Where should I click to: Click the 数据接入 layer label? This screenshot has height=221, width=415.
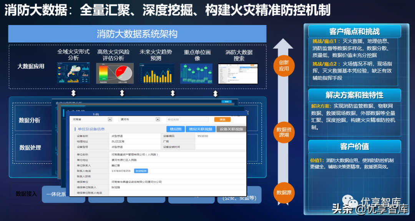pyautogui.click(x=26, y=194)
